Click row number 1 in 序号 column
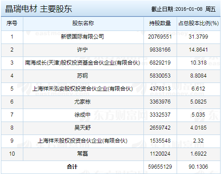Image resolution: width=221 pixels, height=174 pixels. pyautogui.click(x=12, y=37)
